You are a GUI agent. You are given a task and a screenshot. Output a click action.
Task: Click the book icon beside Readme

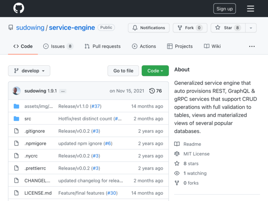(177, 144)
